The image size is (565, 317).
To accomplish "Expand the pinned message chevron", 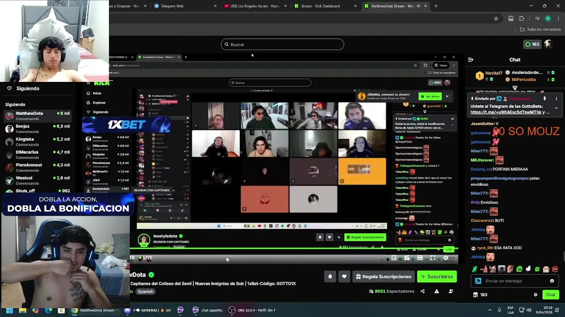I will point(556,108).
